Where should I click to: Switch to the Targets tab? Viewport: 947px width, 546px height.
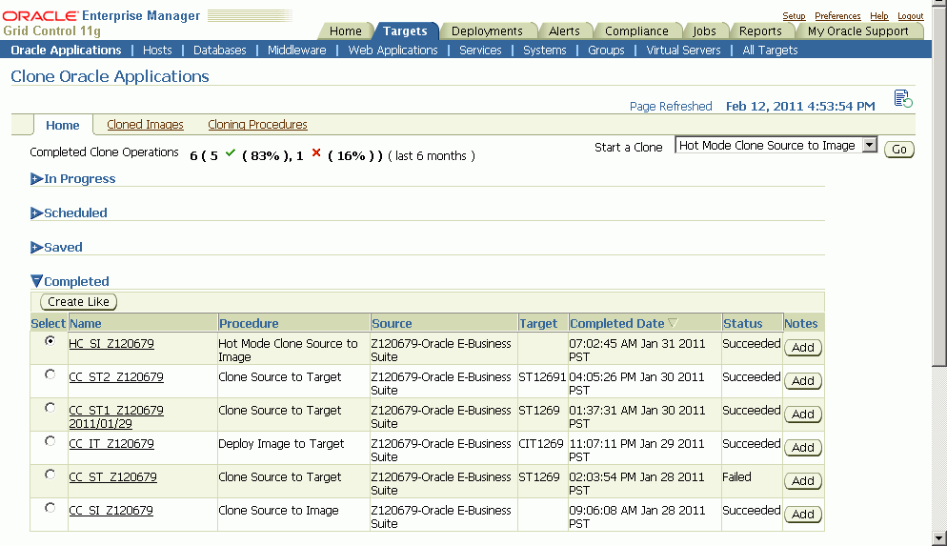tap(405, 30)
